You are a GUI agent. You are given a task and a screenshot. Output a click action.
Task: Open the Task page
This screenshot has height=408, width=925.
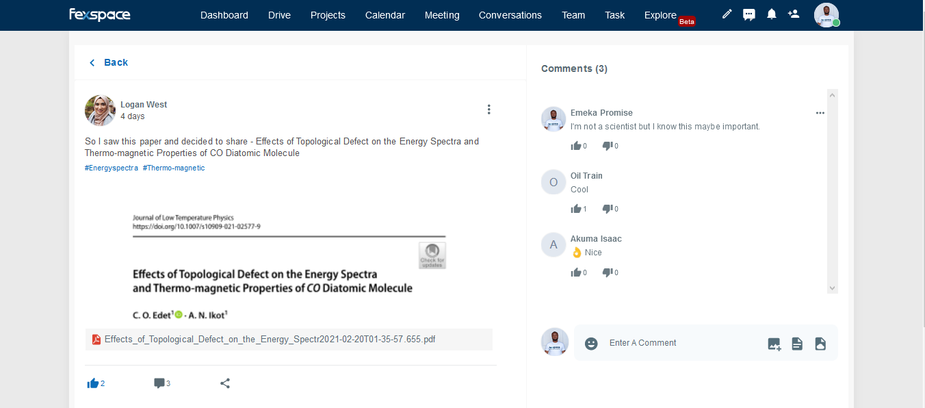(615, 15)
